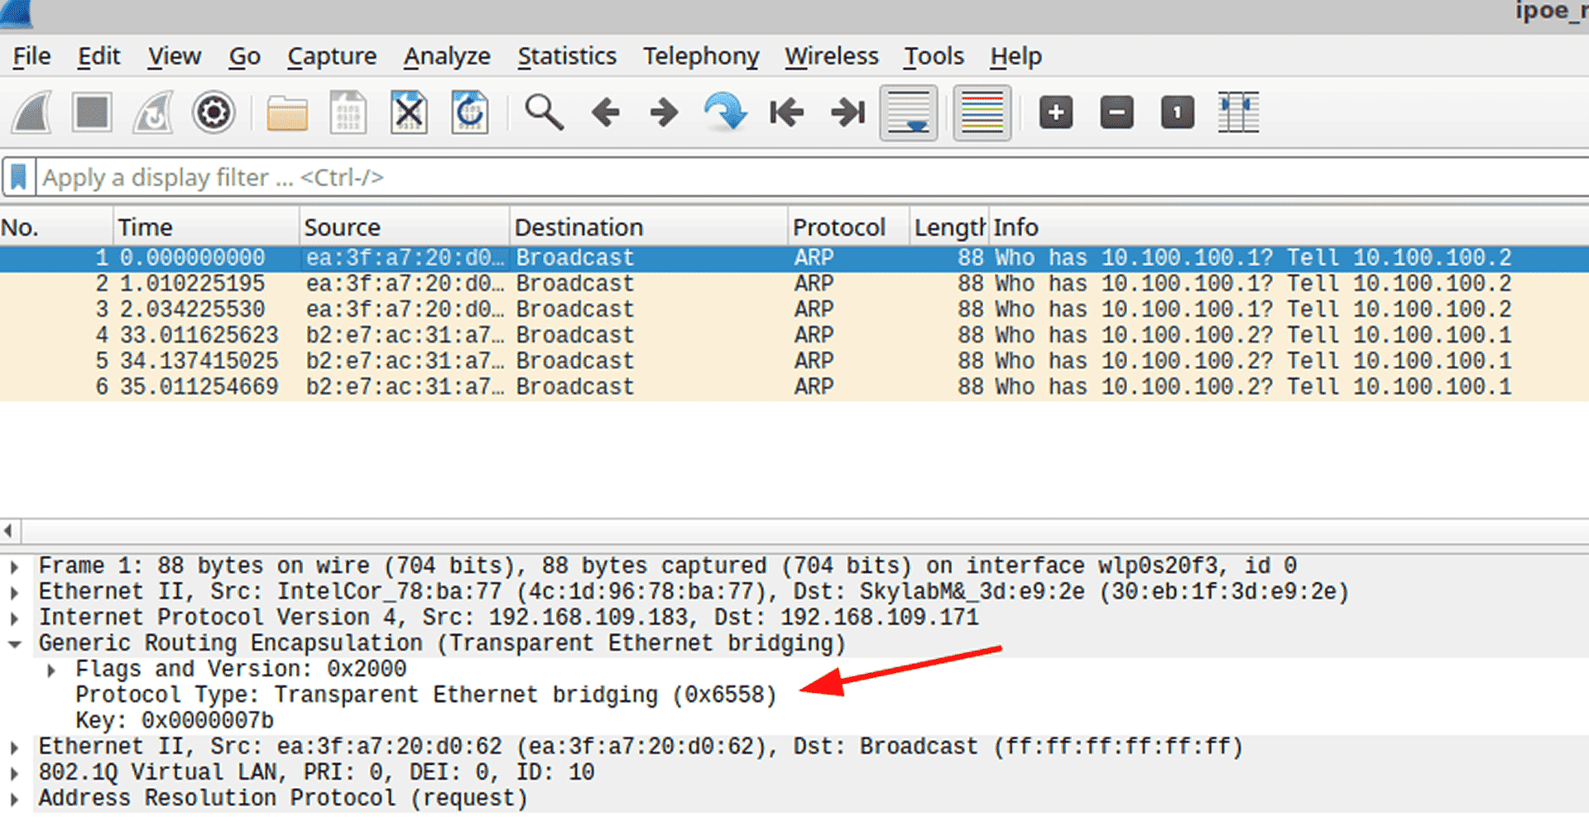
Task: Reload the capture file
Action: point(470,113)
